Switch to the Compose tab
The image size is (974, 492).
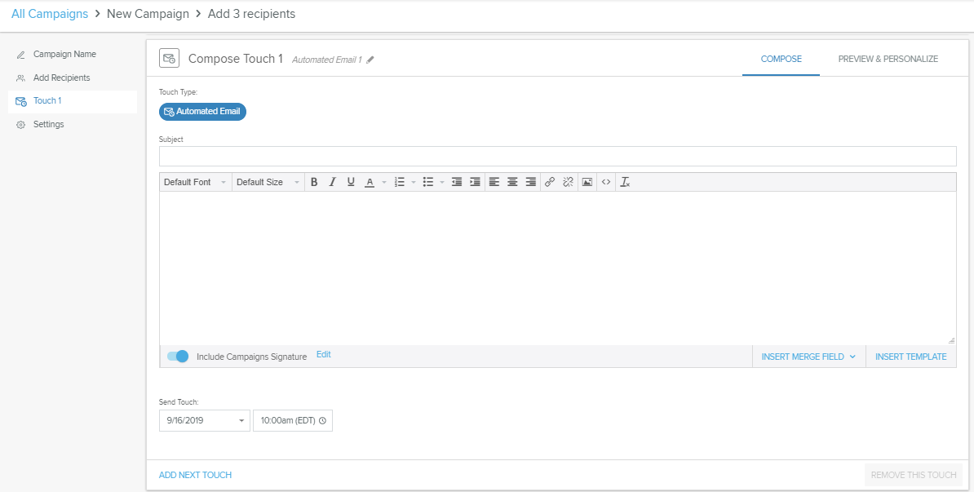pos(781,59)
